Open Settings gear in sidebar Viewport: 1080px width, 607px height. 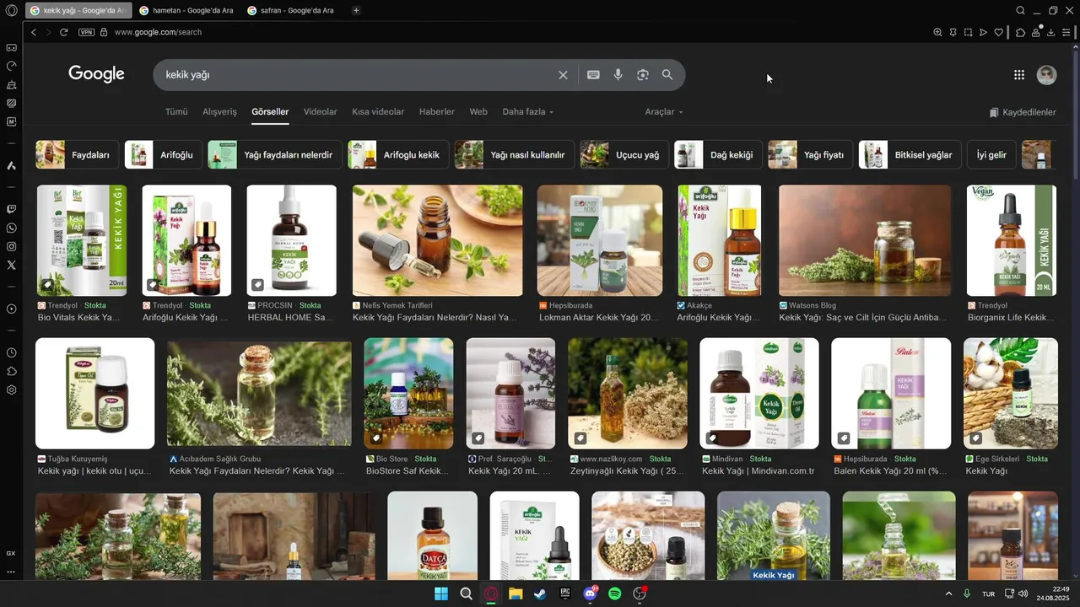pos(11,389)
